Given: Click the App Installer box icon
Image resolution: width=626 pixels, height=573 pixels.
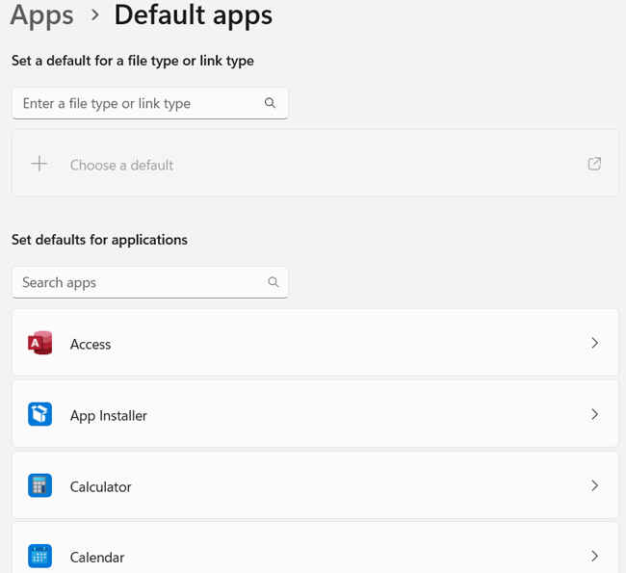Looking at the screenshot, I should pyautogui.click(x=39, y=414).
